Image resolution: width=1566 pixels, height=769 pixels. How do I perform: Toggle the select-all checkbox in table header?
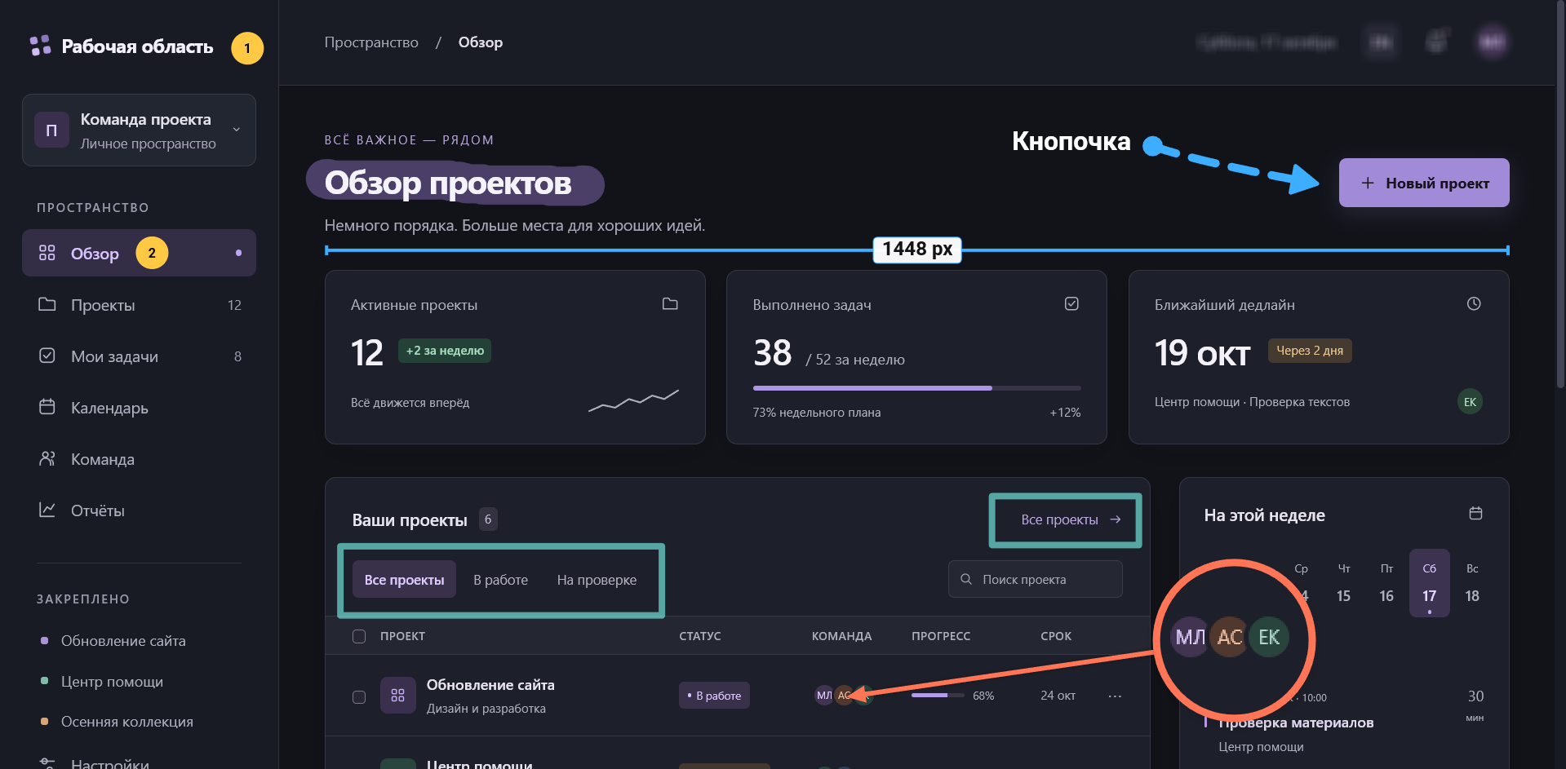(x=359, y=636)
